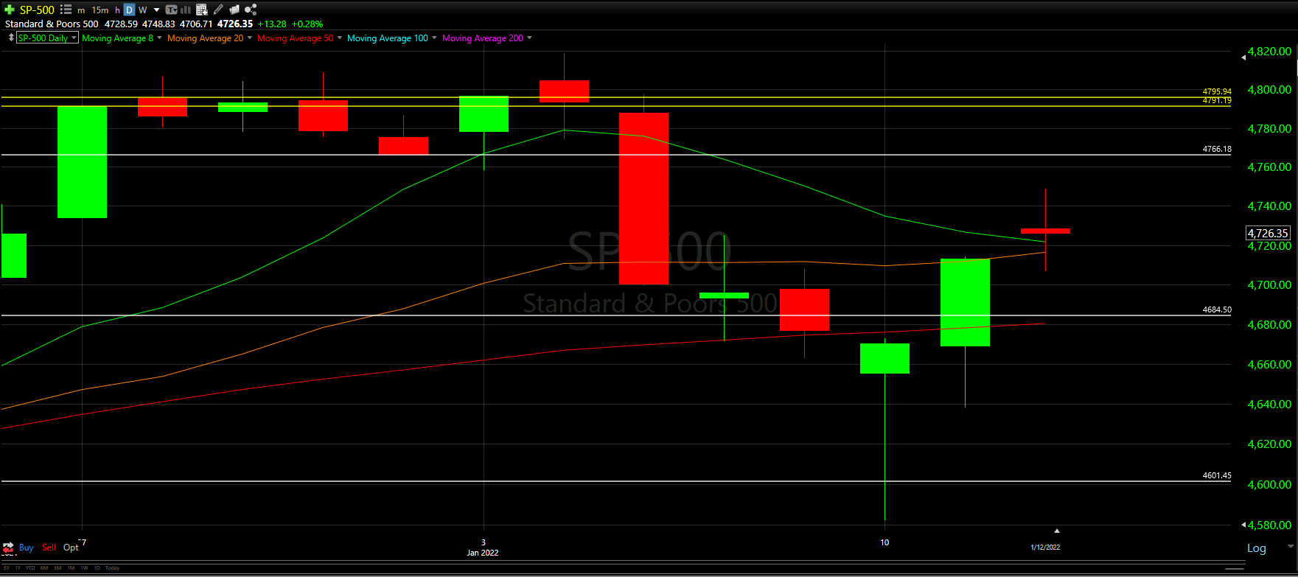Switch to the 15m timeframe
This screenshot has width=1298, height=577.
coord(100,10)
